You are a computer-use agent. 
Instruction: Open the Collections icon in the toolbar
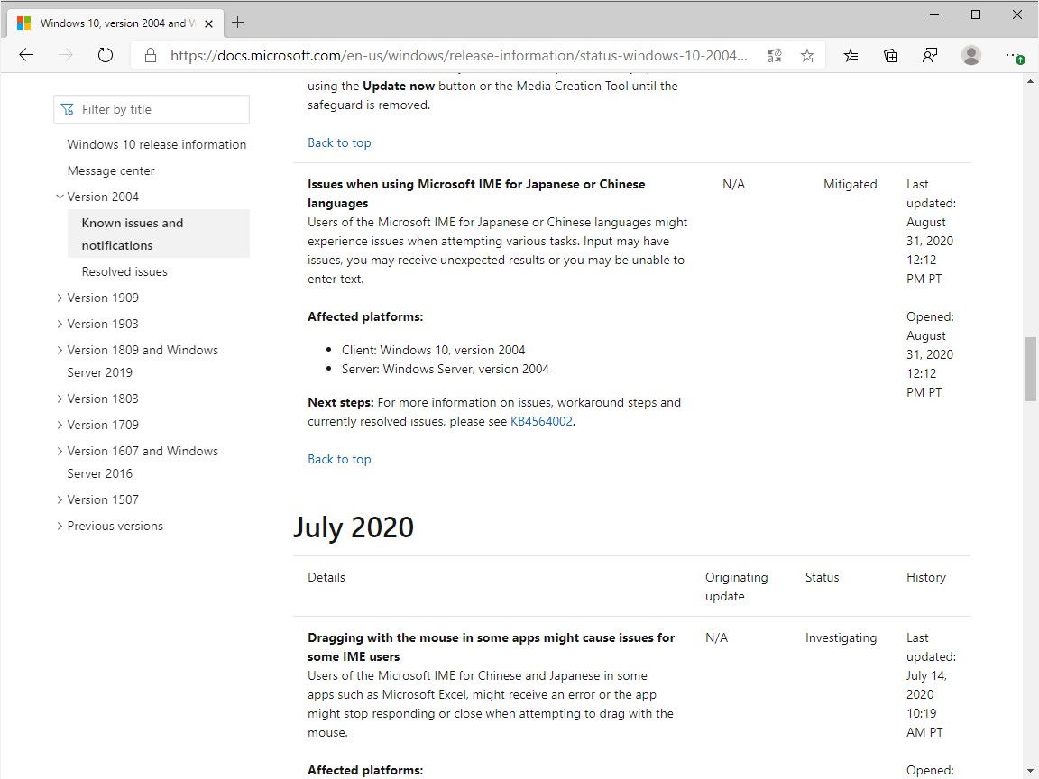[890, 56]
